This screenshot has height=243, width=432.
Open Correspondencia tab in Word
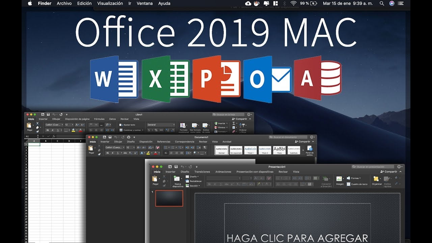(185, 142)
